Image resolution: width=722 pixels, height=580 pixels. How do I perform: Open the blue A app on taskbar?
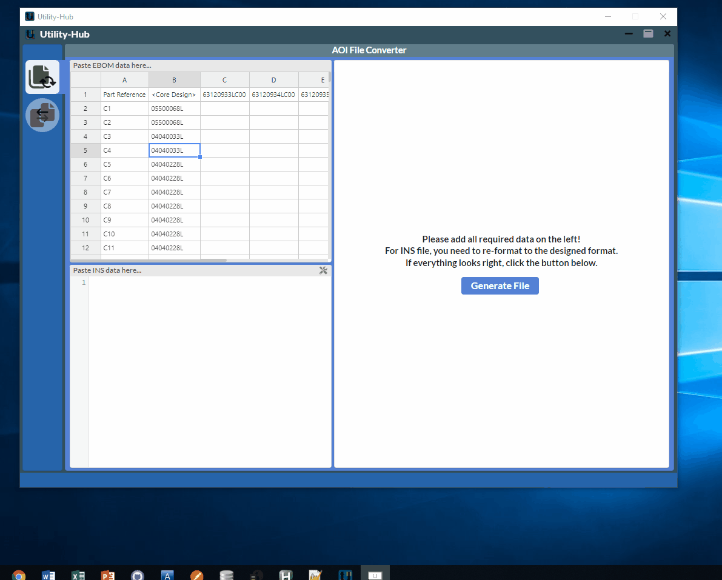[x=167, y=575]
